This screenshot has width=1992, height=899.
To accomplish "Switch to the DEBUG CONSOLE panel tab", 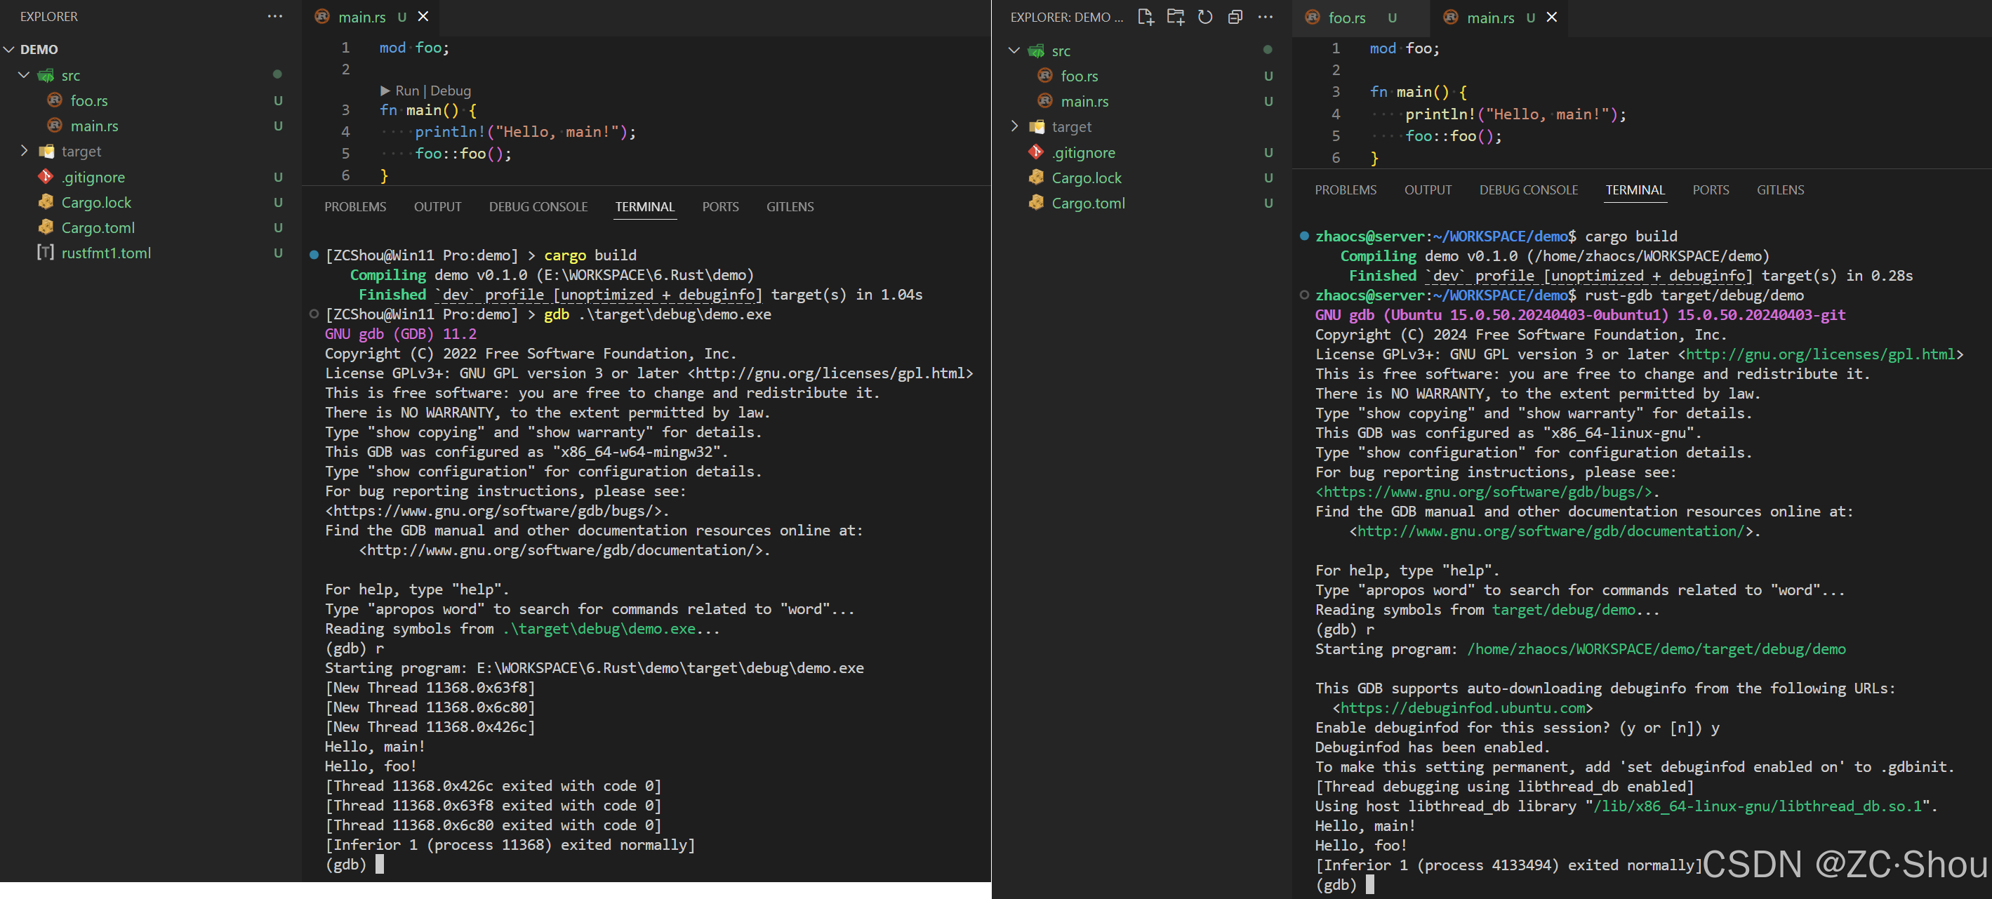I will click(x=538, y=206).
